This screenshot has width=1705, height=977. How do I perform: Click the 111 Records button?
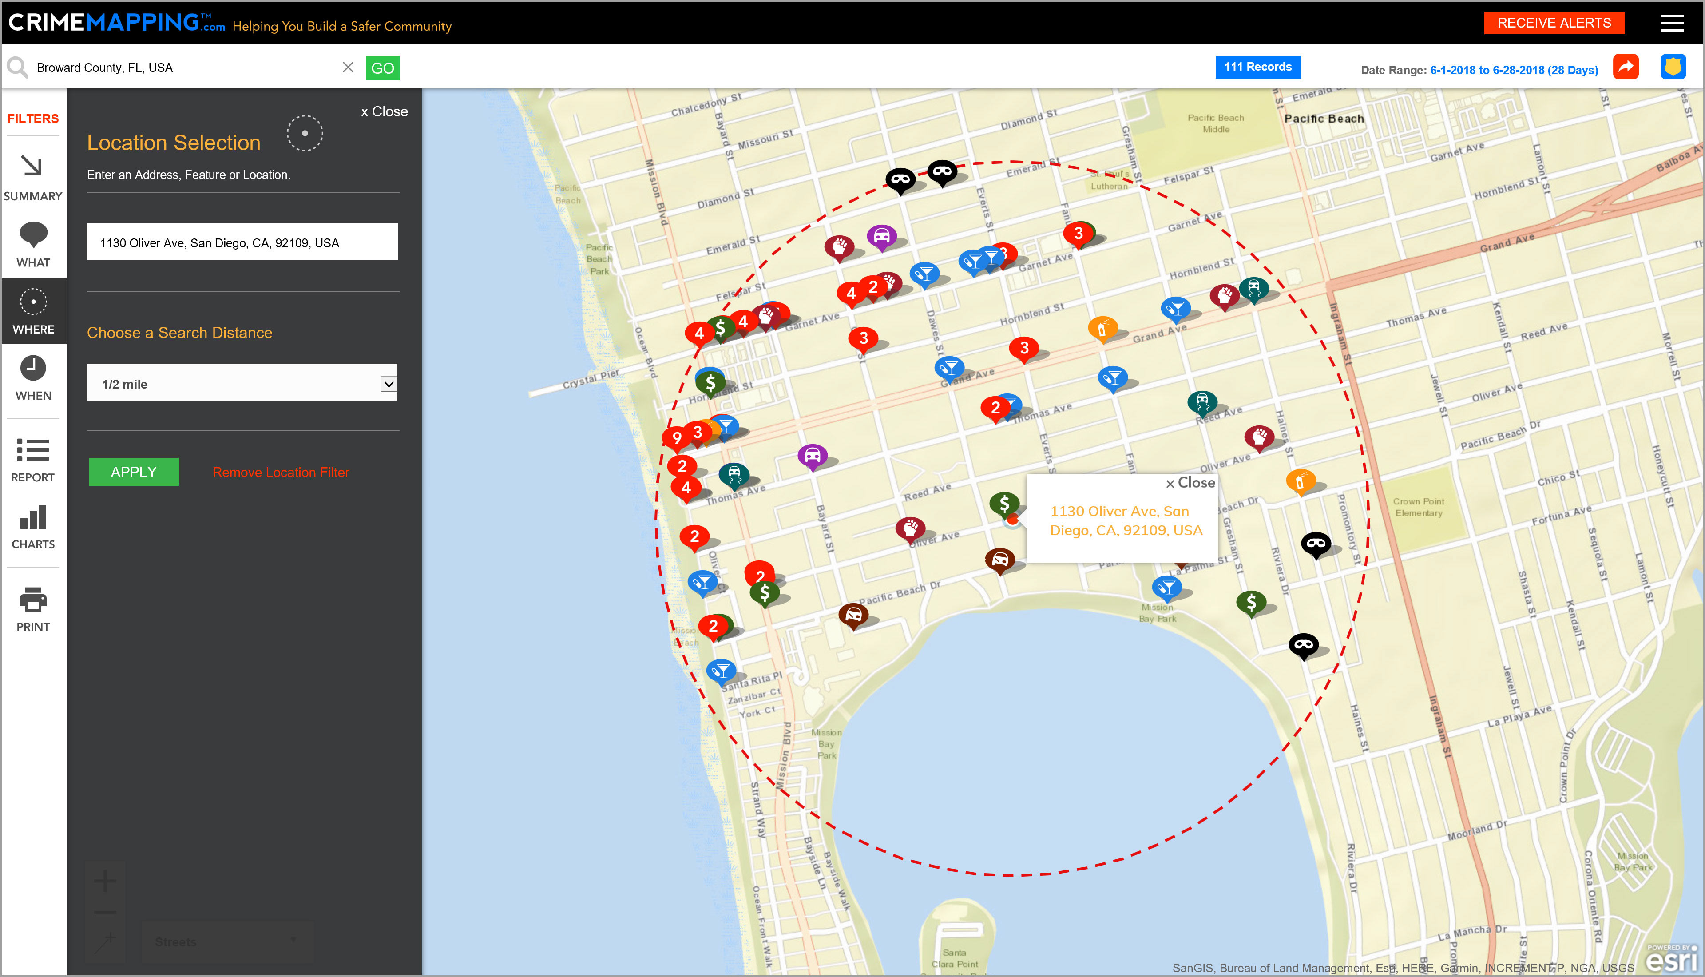pyautogui.click(x=1257, y=67)
